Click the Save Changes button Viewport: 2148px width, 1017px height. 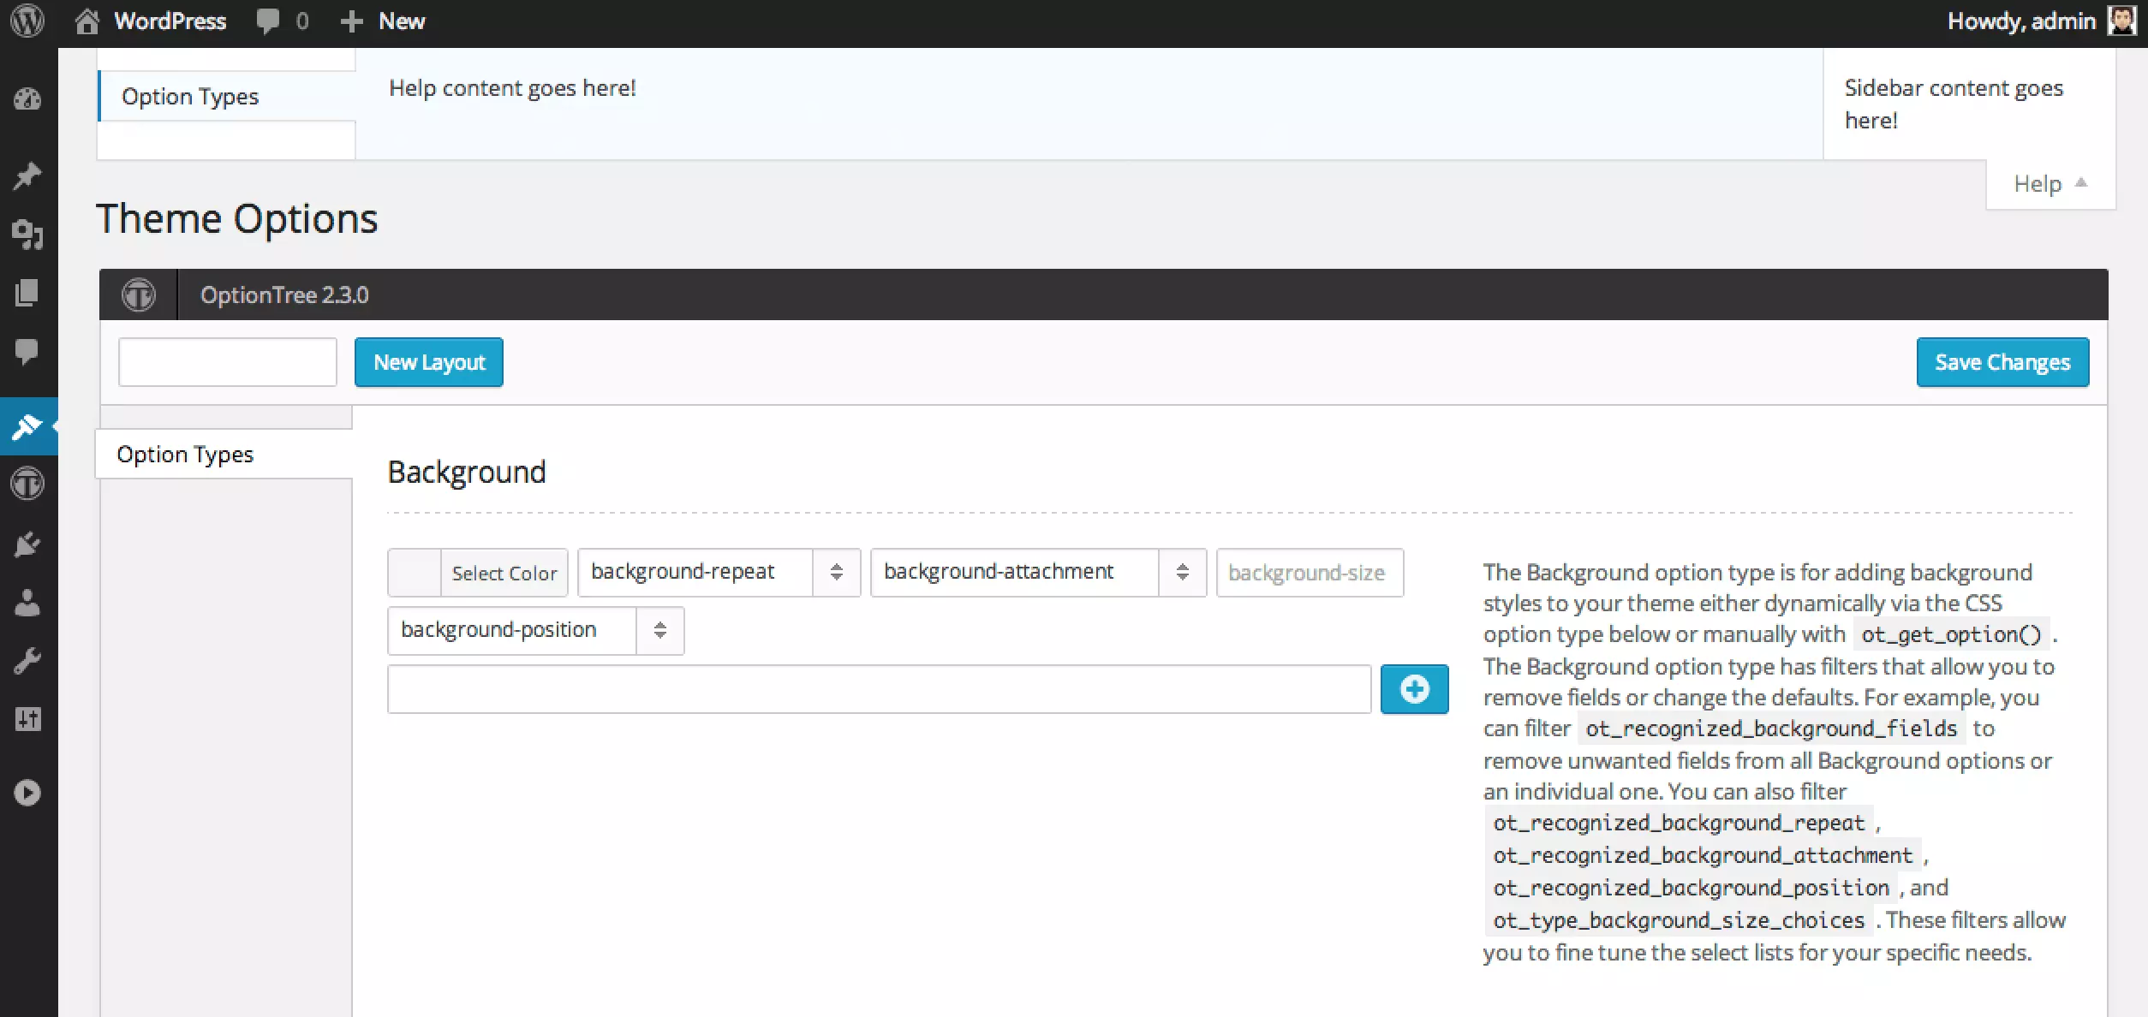pyautogui.click(x=2002, y=362)
